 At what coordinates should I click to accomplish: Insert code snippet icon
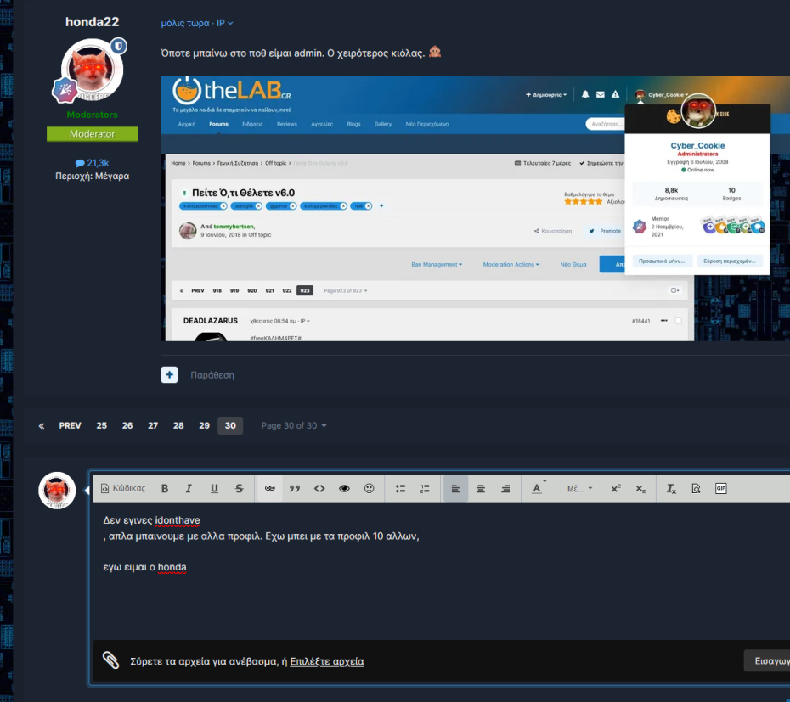pos(319,488)
